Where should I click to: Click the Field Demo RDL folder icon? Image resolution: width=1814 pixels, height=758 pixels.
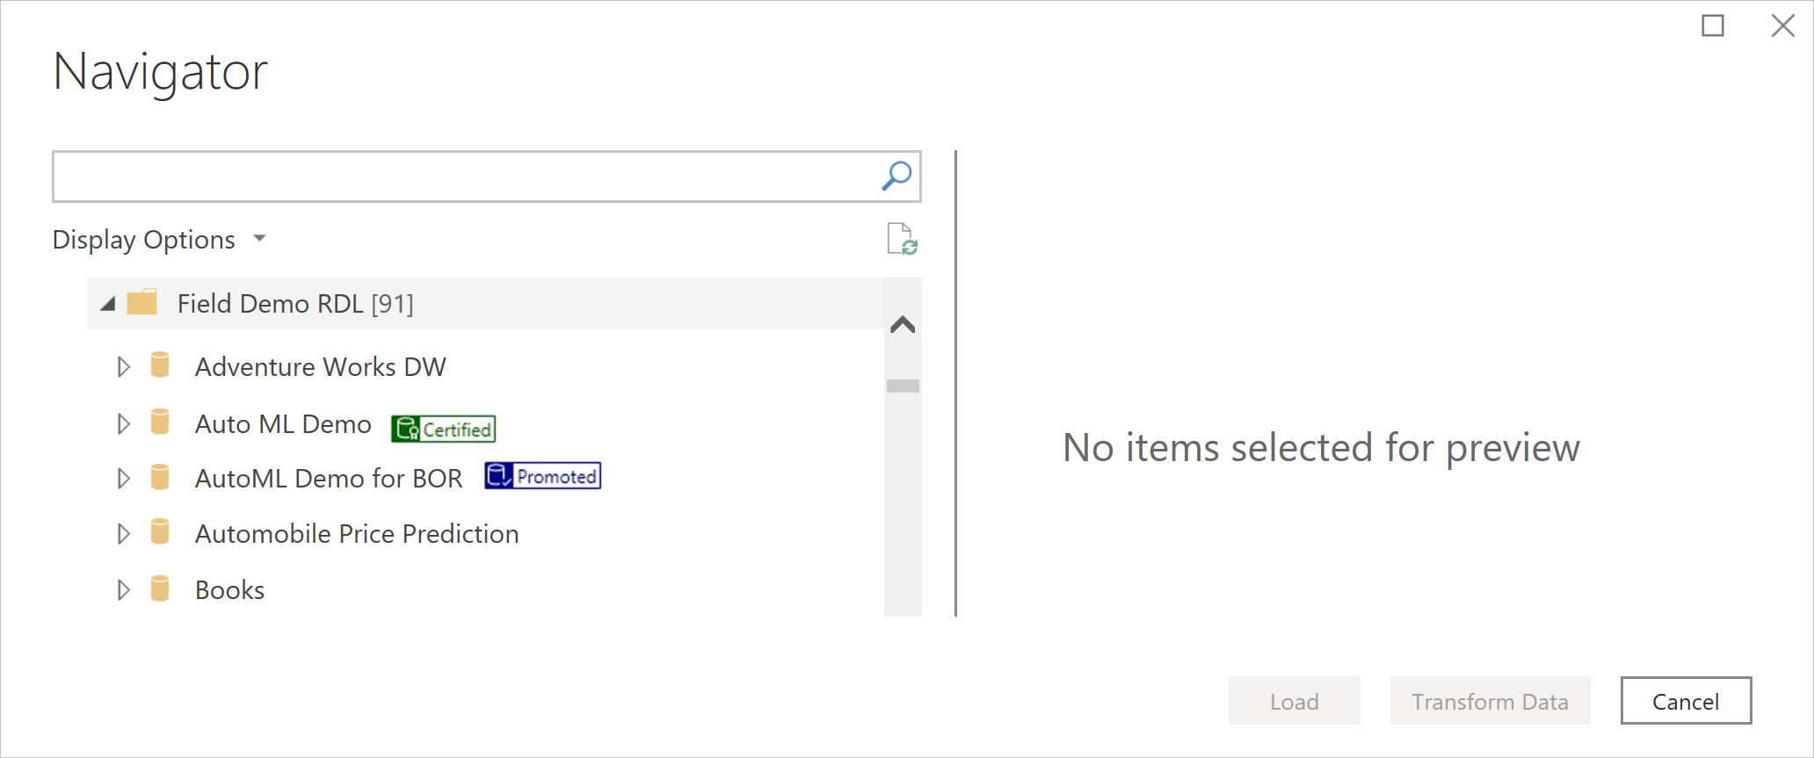(x=142, y=303)
